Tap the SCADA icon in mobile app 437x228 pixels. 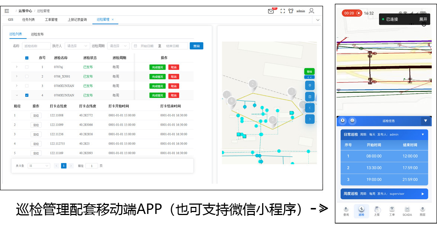[407, 211]
